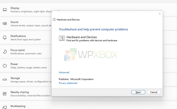The height and width of the screenshot is (109, 177).
Task: Click the large Hardware and Devices icon
Action: pyautogui.click(x=62, y=38)
